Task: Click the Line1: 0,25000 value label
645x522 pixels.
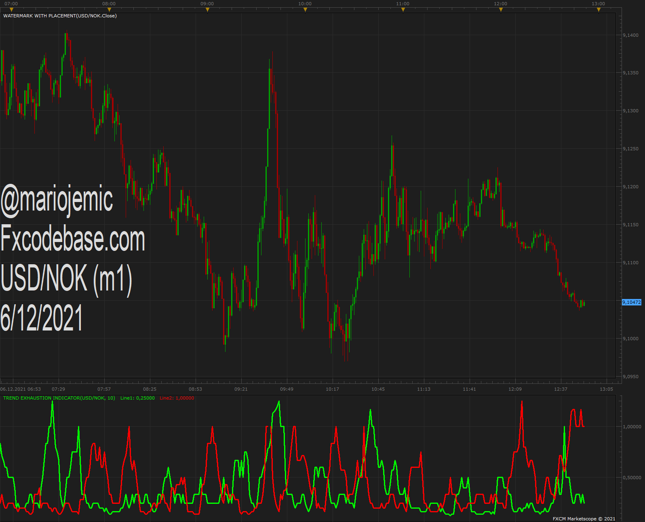Action: click(x=137, y=398)
